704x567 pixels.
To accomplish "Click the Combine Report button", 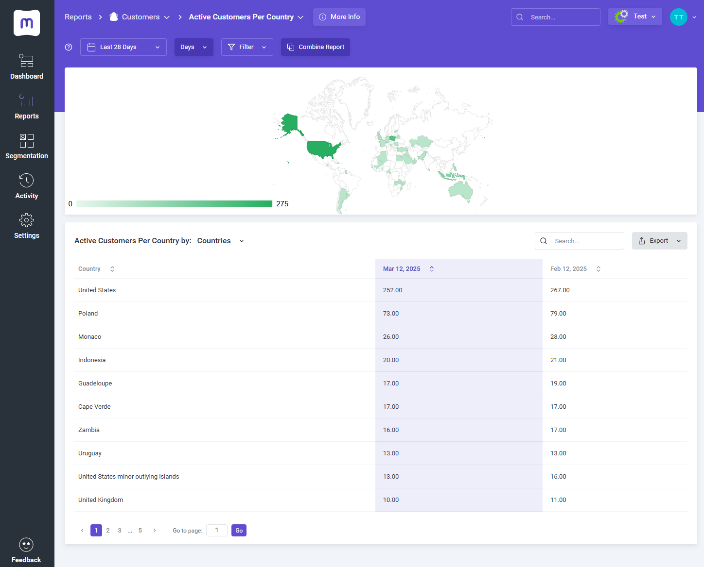I will pos(316,47).
